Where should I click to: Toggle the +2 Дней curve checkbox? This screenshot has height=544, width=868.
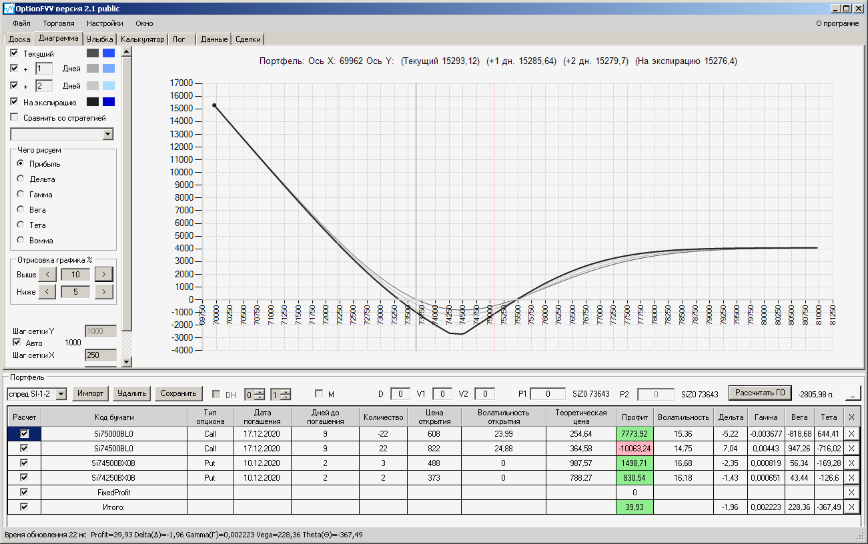[x=14, y=85]
